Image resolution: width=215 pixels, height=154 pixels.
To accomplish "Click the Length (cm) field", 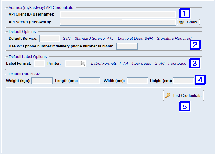I will click(x=90, y=81).
